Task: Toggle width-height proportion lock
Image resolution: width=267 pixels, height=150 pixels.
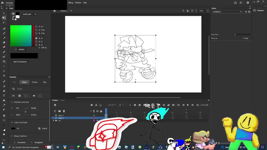Action: click(26, 111)
